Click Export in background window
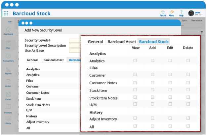Image resolution: width=207 pixels, height=137 pixels. (x=185, y=20)
